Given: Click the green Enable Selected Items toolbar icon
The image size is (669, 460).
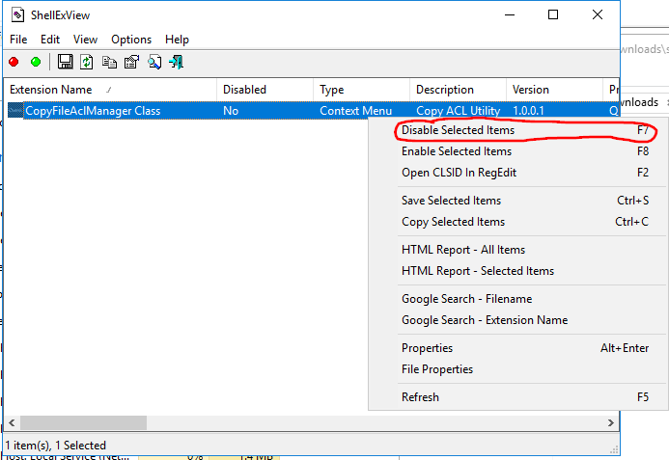Looking at the screenshot, I should pos(36,63).
